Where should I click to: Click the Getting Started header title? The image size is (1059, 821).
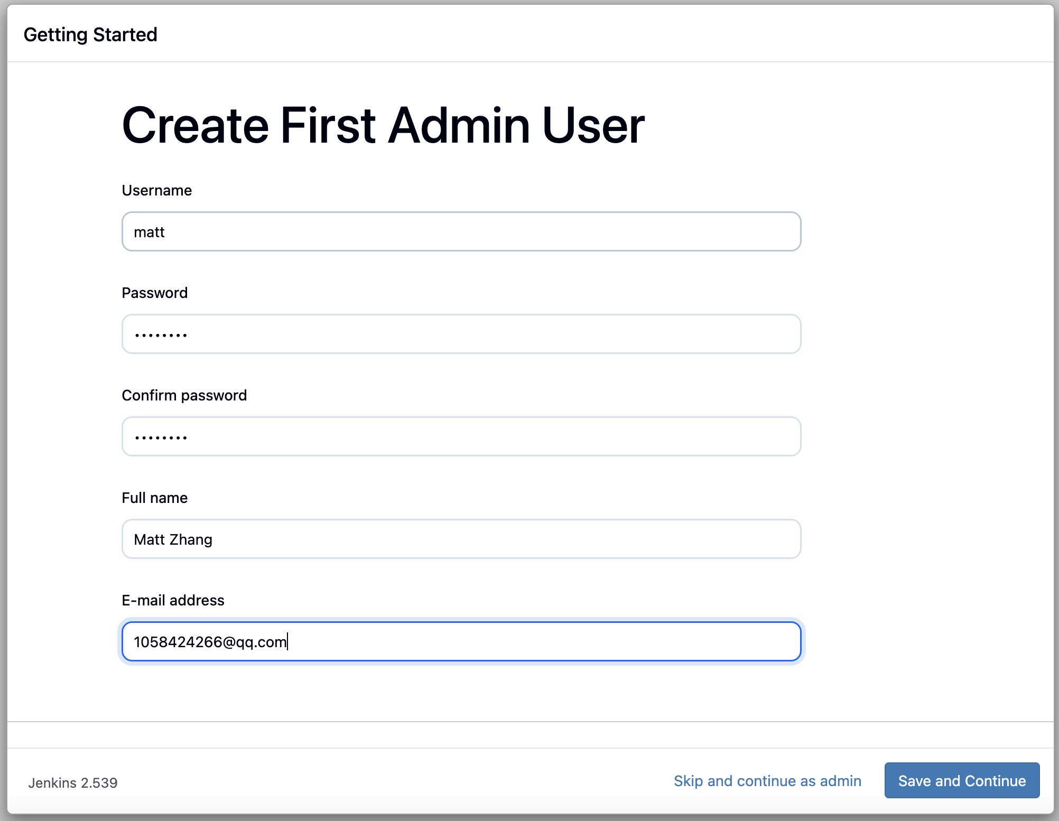(90, 35)
